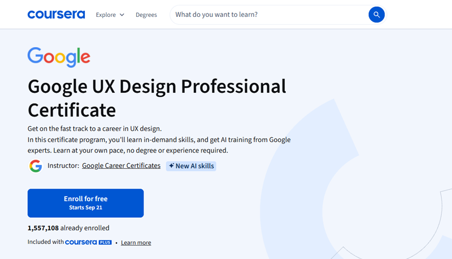The height and width of the screenshot is (259, 452).
Task: Open the Degrees menu item
Action: 146,15
